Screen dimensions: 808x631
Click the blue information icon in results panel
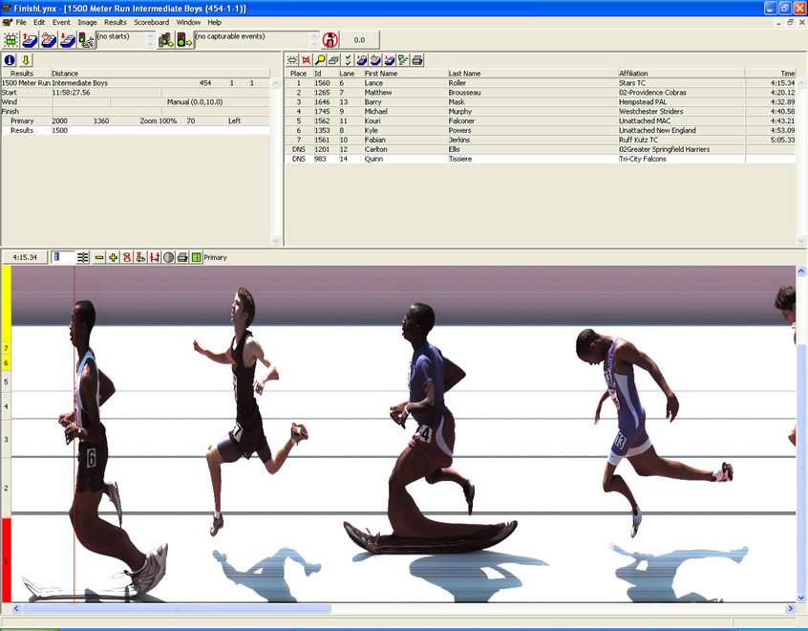(x=10, y=60)
